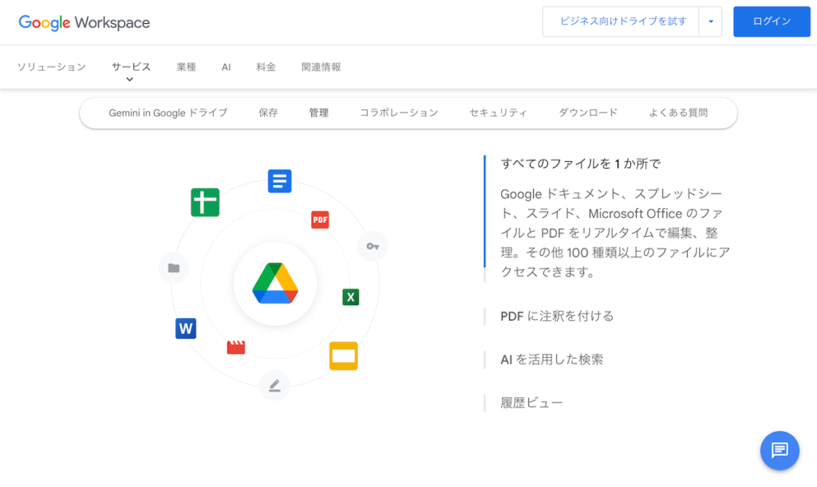The width and height of the screenshot is (817, 487).
Task: Click the ログイン button
Action: click(x=772, y=22)
